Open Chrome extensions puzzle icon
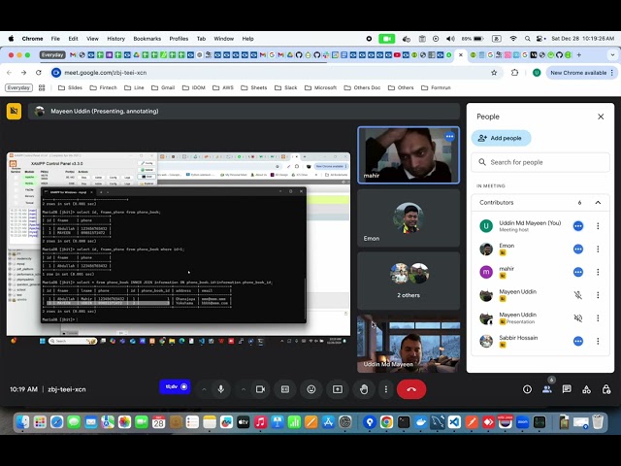 tap(514, 73)
